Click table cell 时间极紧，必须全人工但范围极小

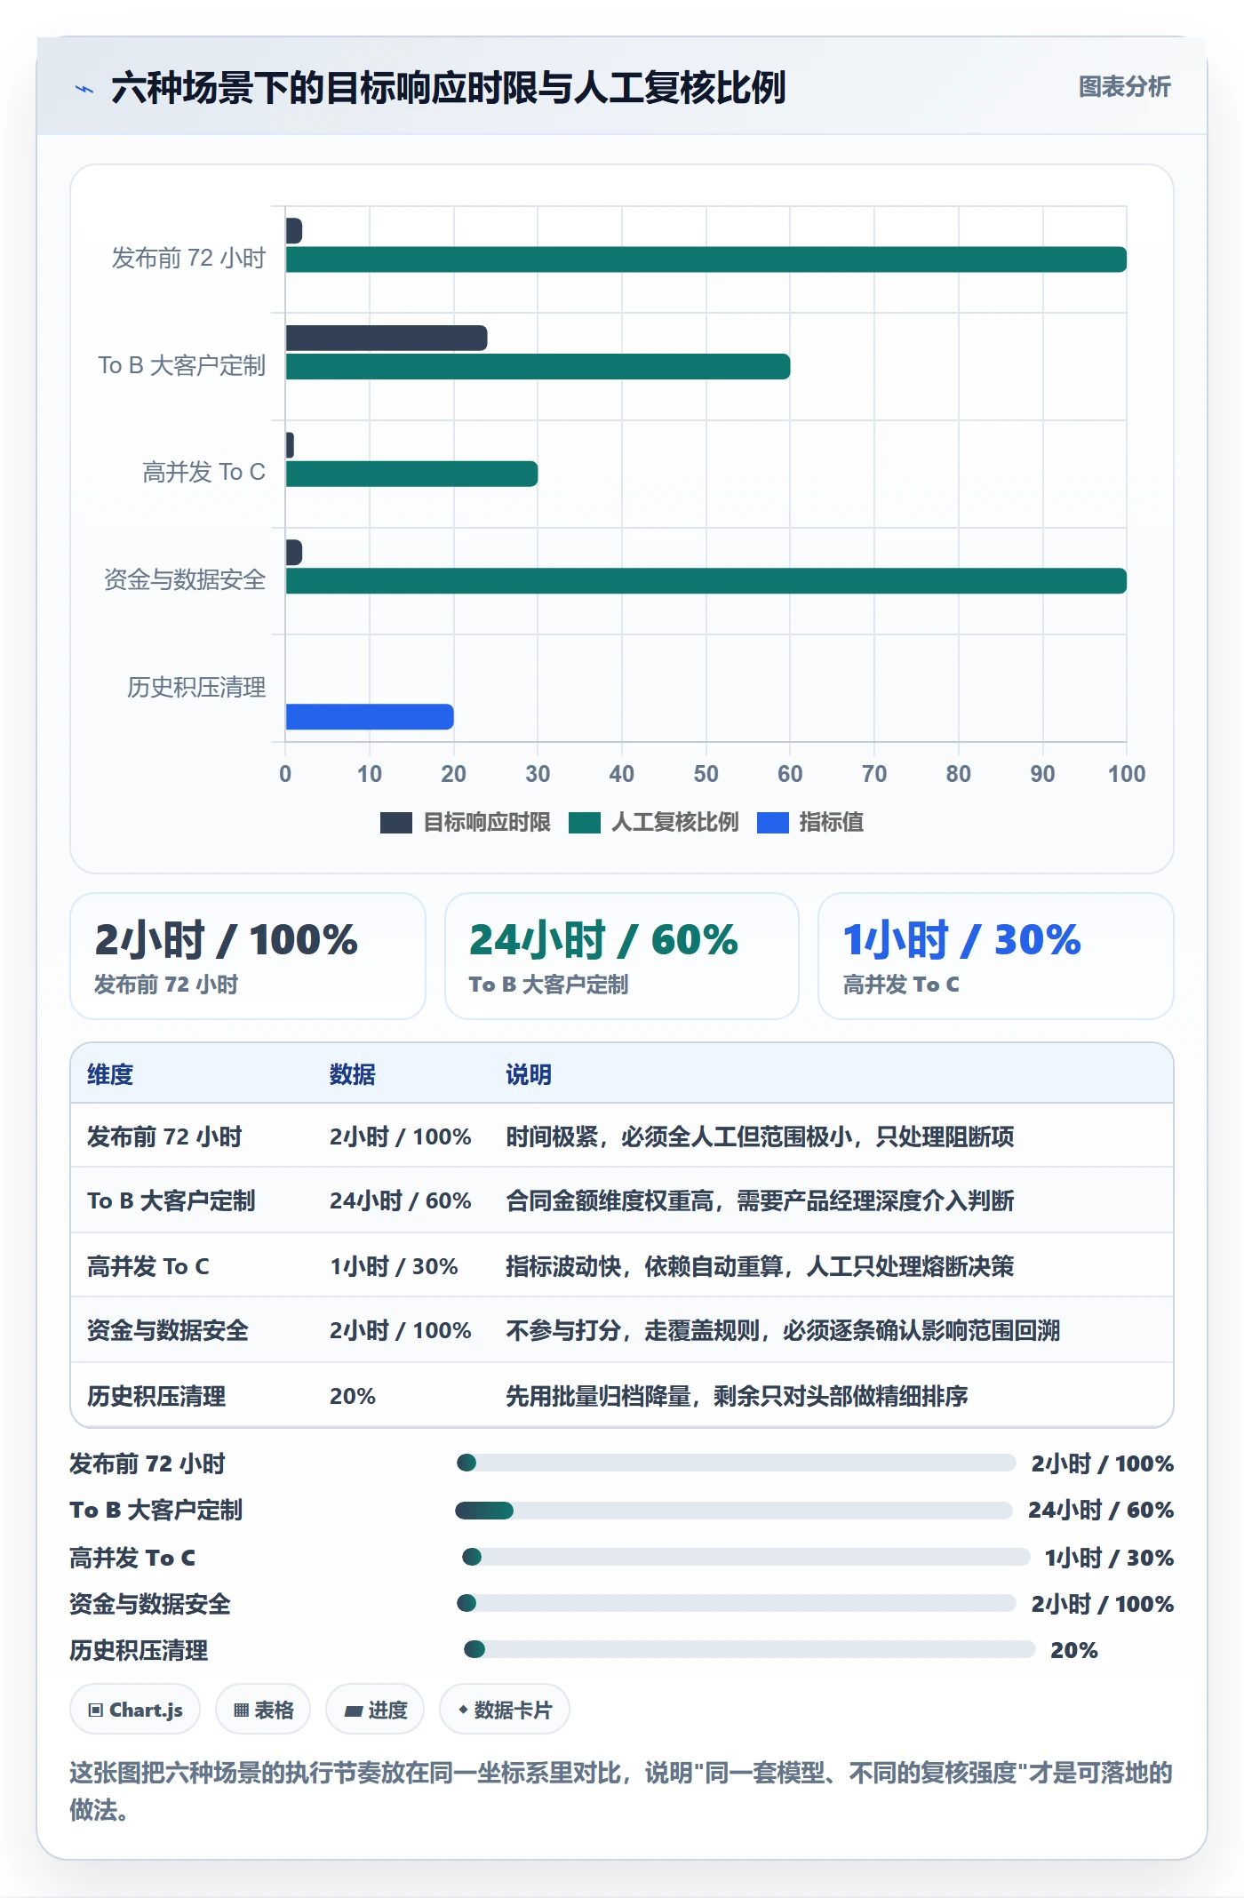tap(760, 1136)
